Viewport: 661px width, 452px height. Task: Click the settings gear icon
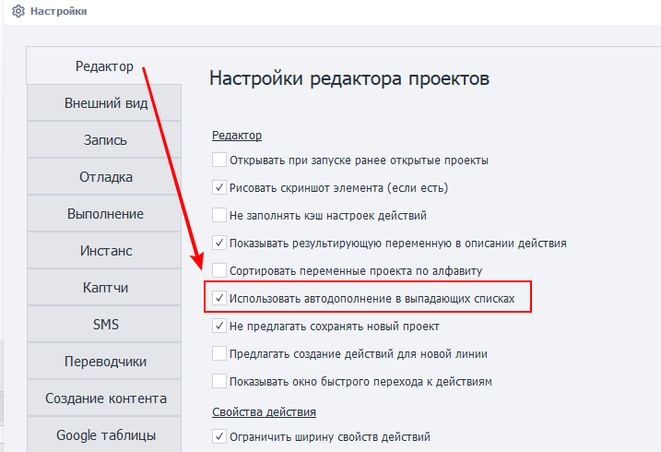click(18, 11)
